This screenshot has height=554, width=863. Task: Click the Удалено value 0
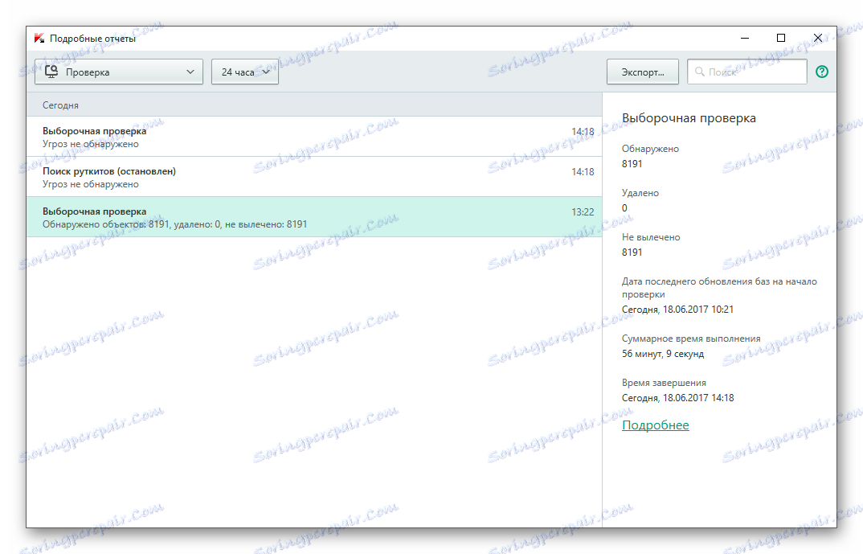[624, 207]
